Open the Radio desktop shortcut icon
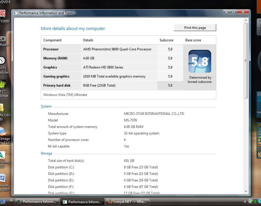 3,39
